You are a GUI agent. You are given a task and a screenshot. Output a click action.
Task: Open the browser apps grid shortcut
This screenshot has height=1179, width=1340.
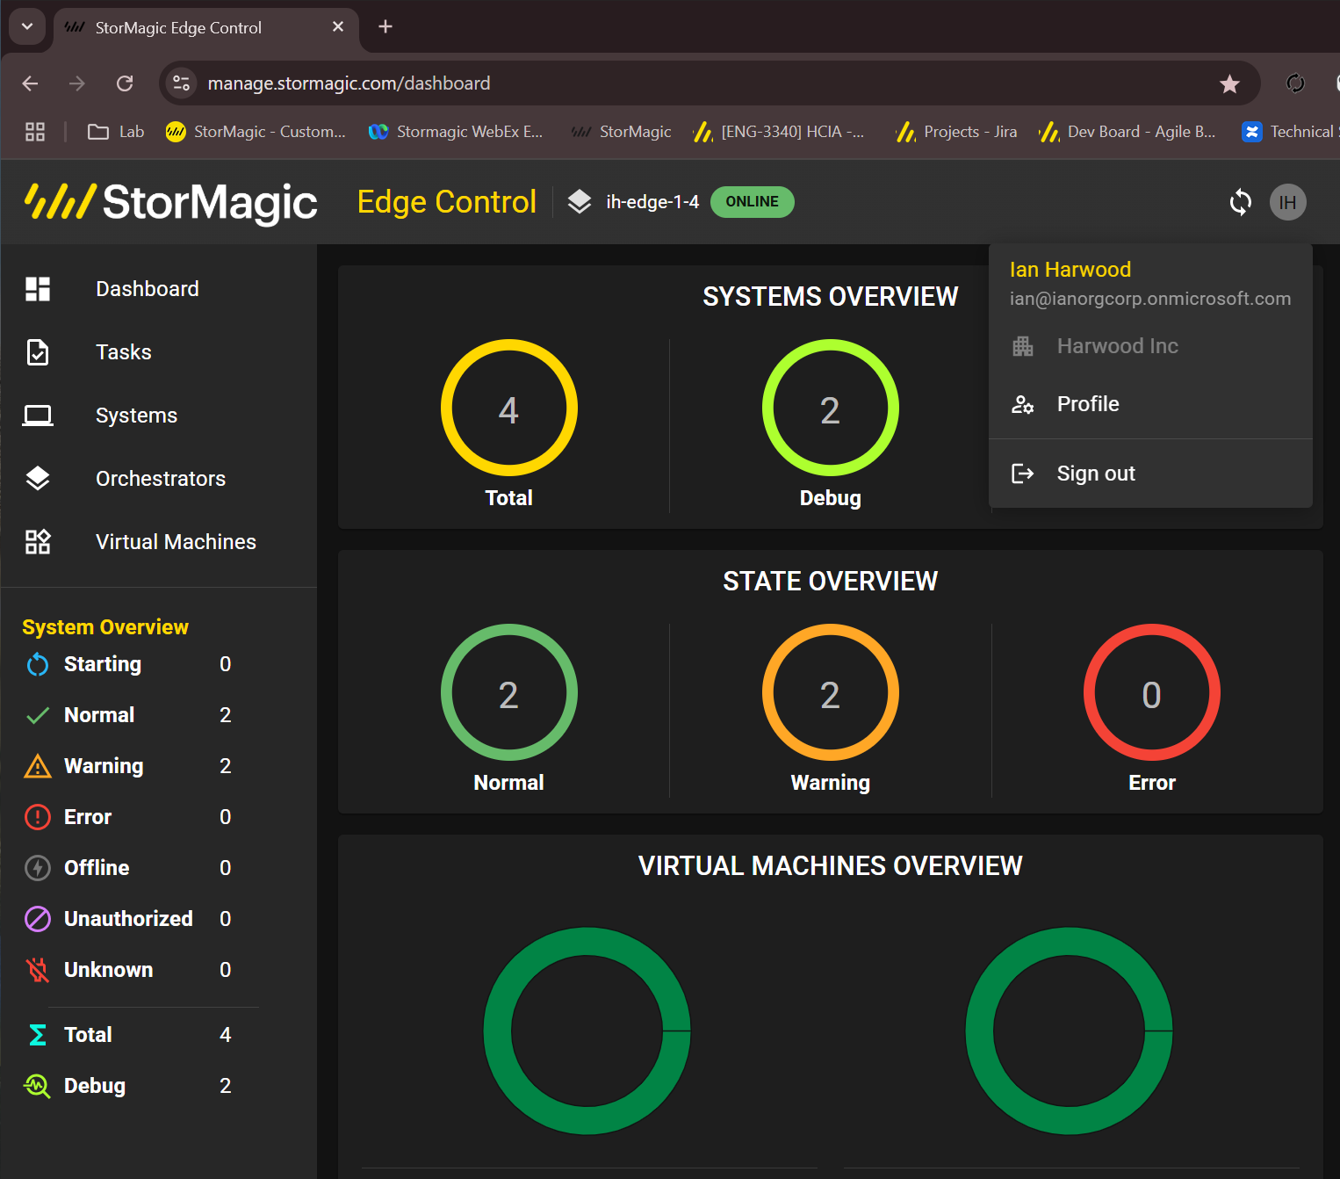(x=35, y=132)
